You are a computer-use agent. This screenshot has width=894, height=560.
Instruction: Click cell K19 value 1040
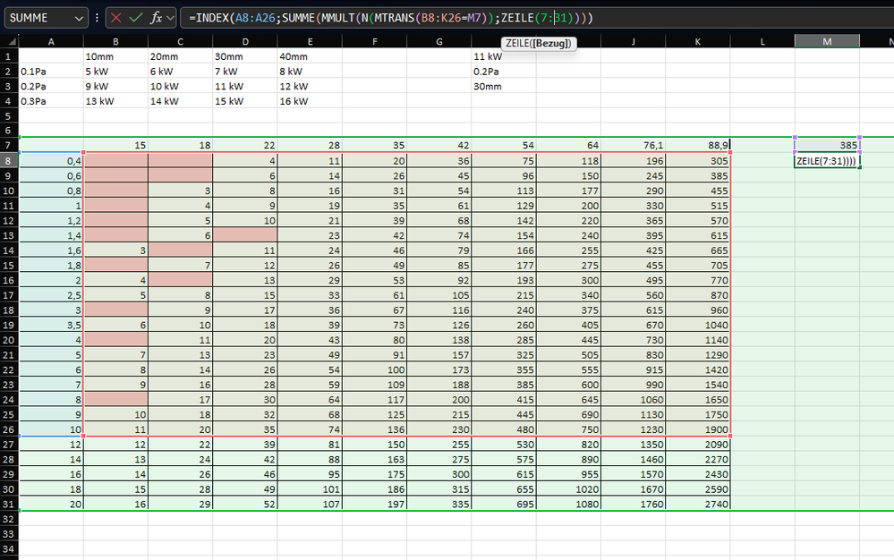(x=698, y=325)
